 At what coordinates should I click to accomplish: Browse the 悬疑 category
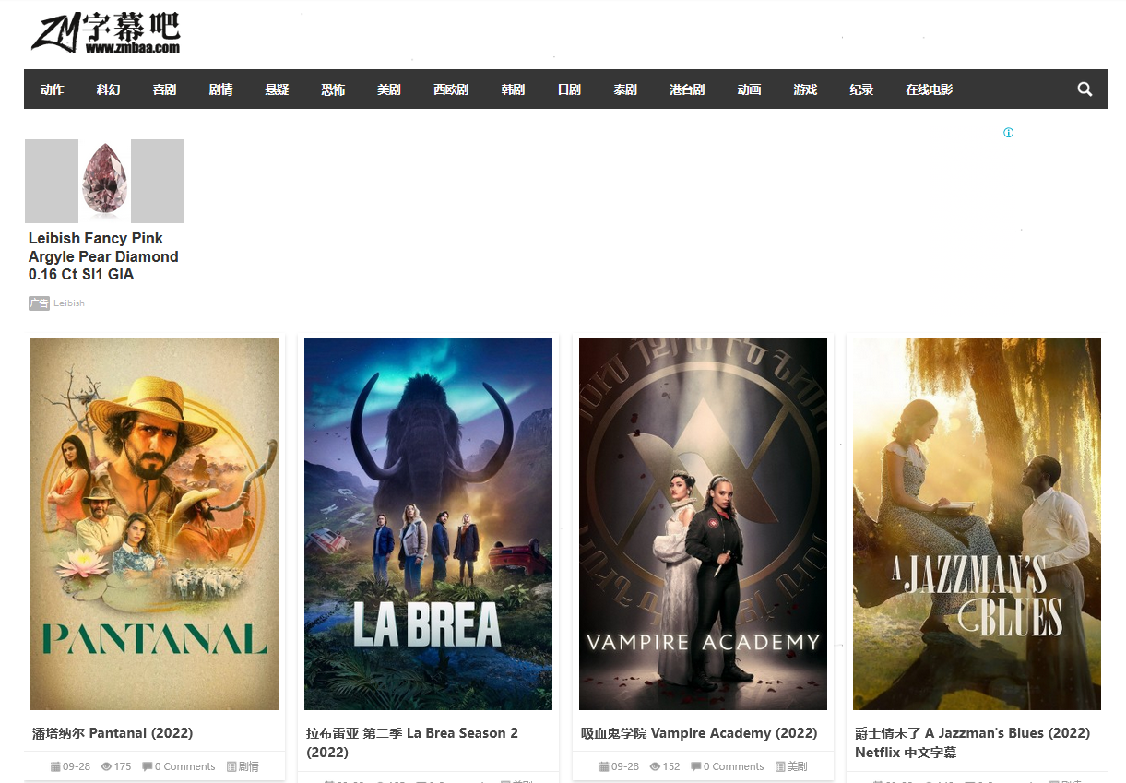(277, 89)
